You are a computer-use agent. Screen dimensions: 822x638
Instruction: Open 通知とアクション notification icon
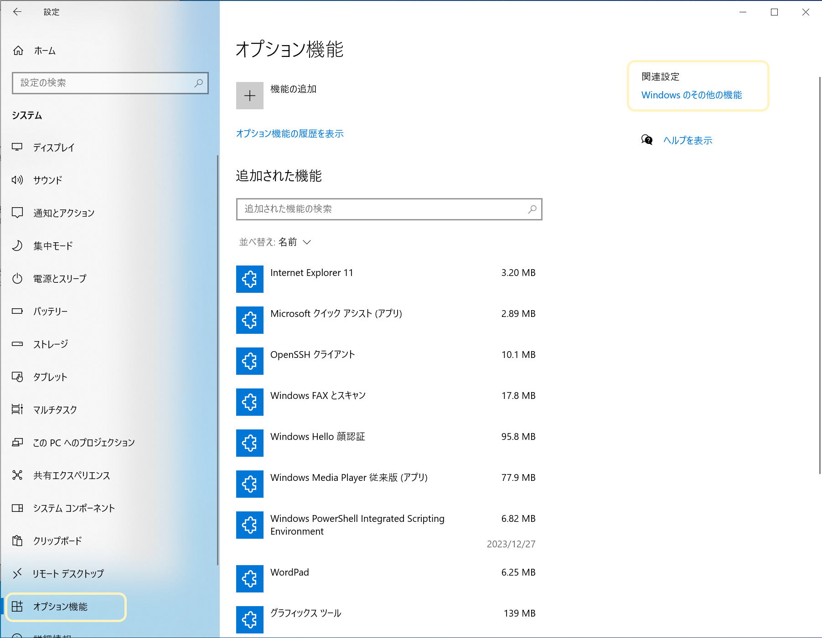17,213
